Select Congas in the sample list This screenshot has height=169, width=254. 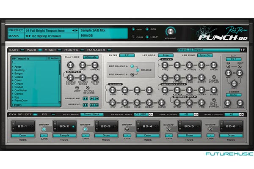point(19,84)
